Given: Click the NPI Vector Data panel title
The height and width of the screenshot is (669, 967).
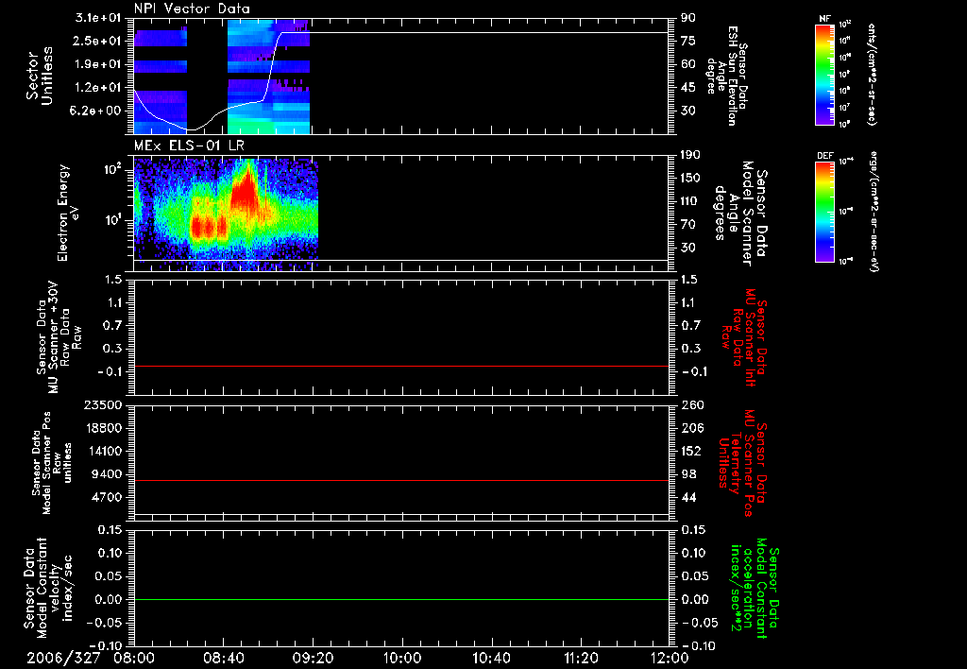Looking at the screenshot, I should [x=192, y=9].
